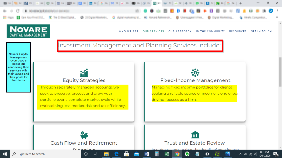282x158 pixels.
Task: Follow the In the Community link
Action: 210,31
